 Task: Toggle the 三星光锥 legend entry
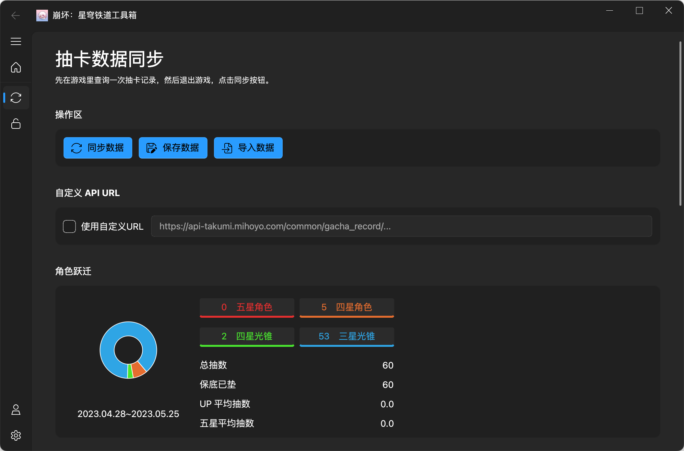(x=347, y=336)
